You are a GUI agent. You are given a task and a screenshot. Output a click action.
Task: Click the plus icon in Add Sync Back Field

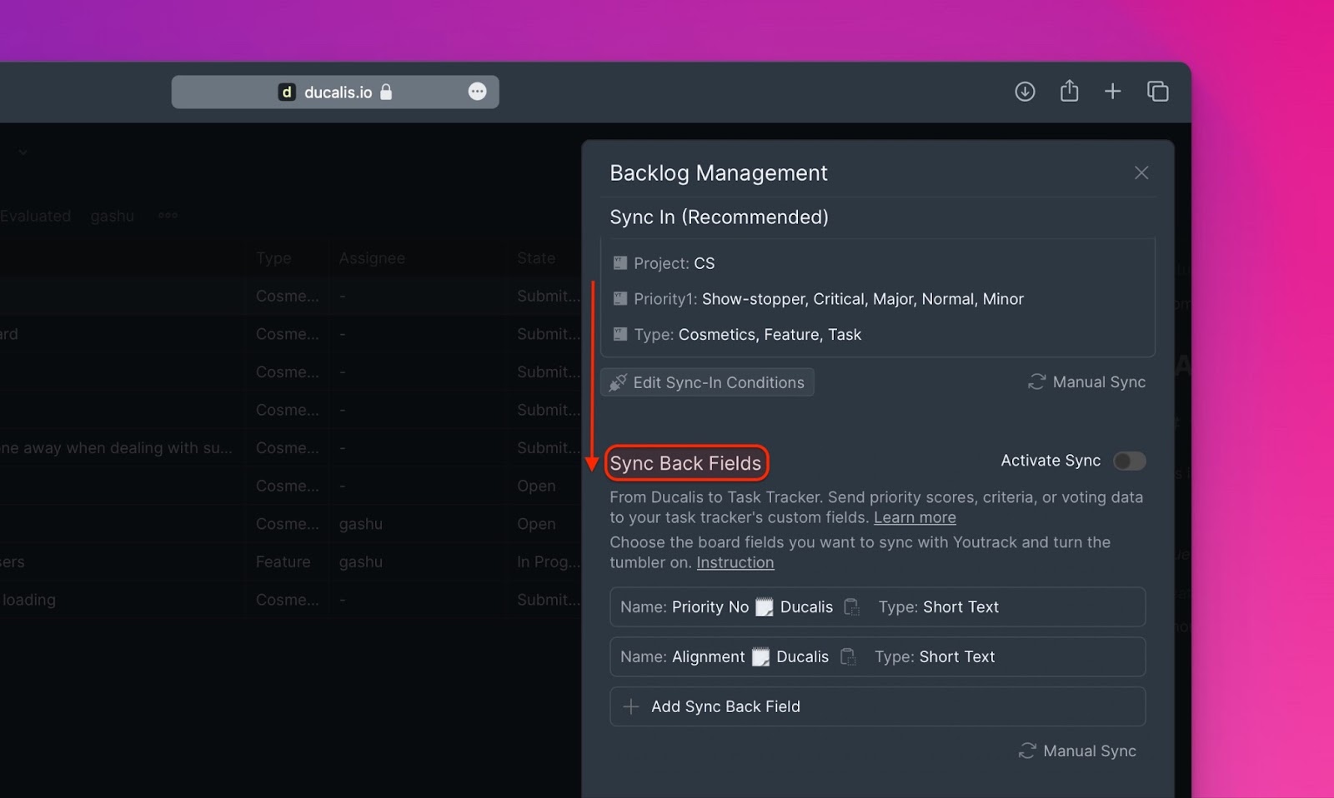tap(631, 706)
